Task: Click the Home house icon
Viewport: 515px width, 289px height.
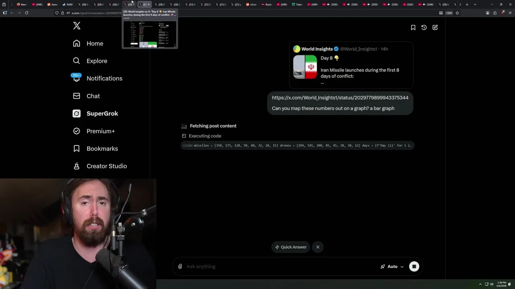Action: pos(76,43)
